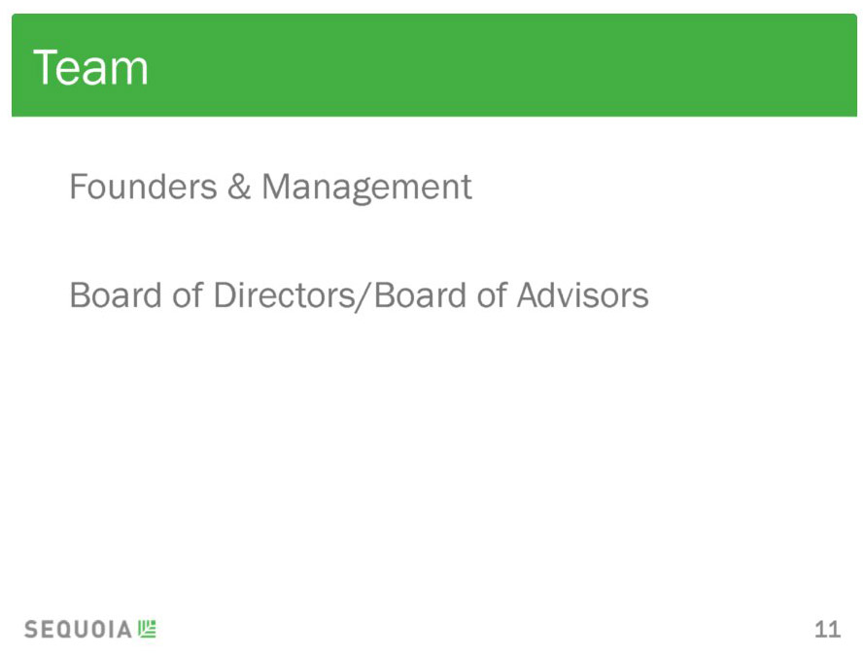Click the letter "S" of the SEQUOIA wordmark
This screenshot has height=657, width=865.
[31, 630]
